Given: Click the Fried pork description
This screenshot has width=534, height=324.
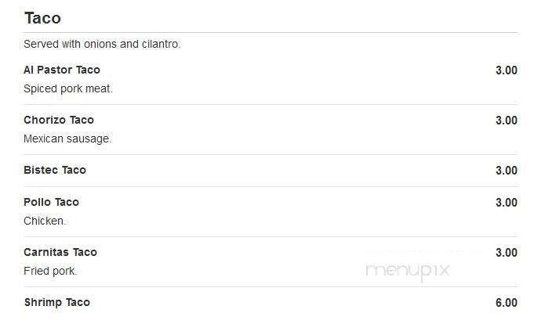Looking at the screenshot, I should [50, 271].
